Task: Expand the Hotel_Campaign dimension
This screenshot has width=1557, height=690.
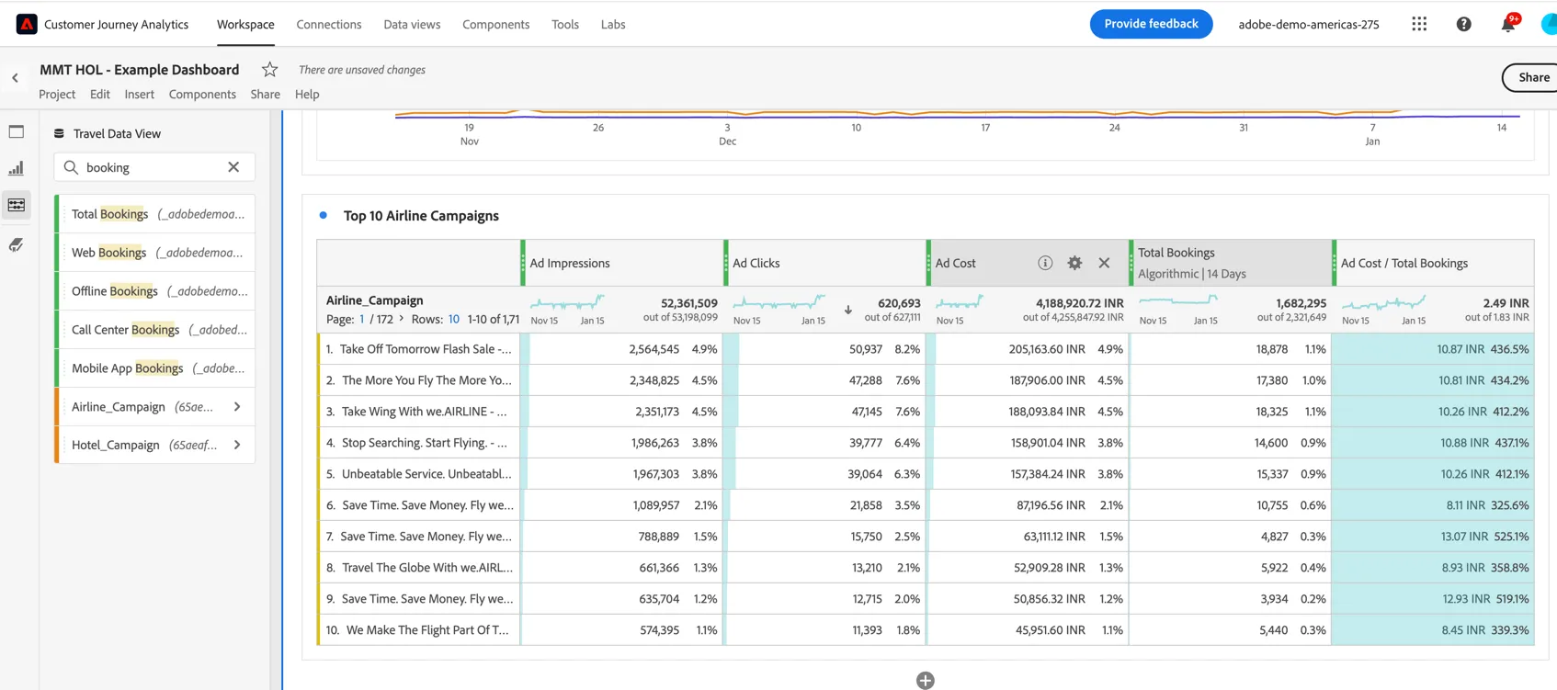Action: pos(237,445)
